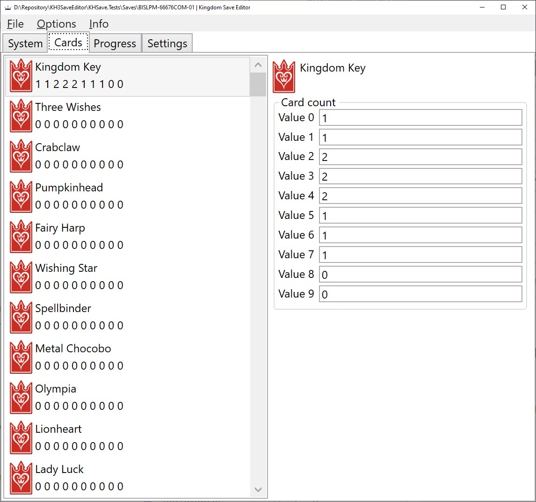
Task: Select the Cards tab
Action: [68, 43]
